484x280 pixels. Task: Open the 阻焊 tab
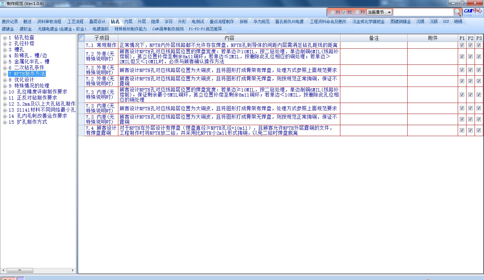click(155, 21)
